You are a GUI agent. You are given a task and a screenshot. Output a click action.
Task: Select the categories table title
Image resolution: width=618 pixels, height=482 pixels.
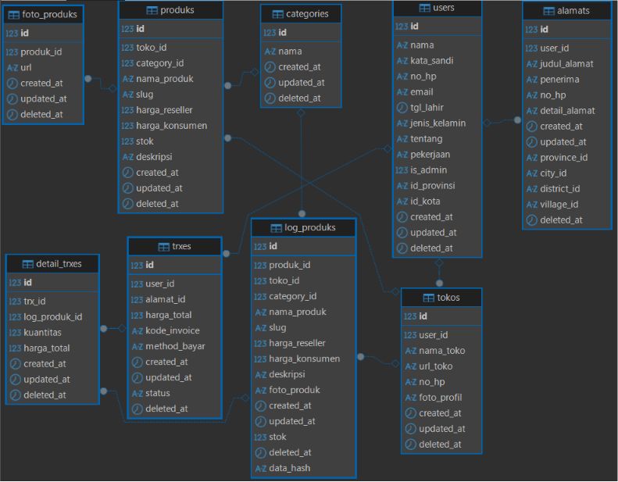tap(307, 14)
